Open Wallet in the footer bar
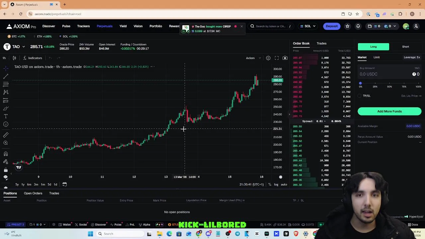This screenshot has width=425, height=239. point(64,225)
